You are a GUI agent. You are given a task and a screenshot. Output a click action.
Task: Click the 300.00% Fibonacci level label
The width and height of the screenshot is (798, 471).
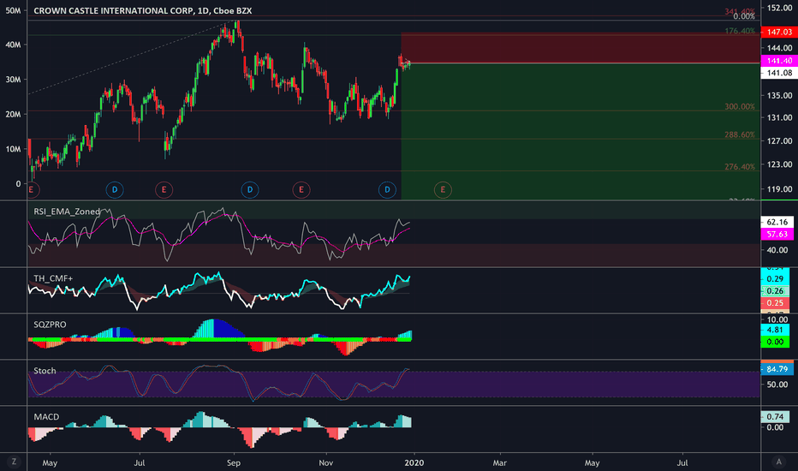pos(740,106)
